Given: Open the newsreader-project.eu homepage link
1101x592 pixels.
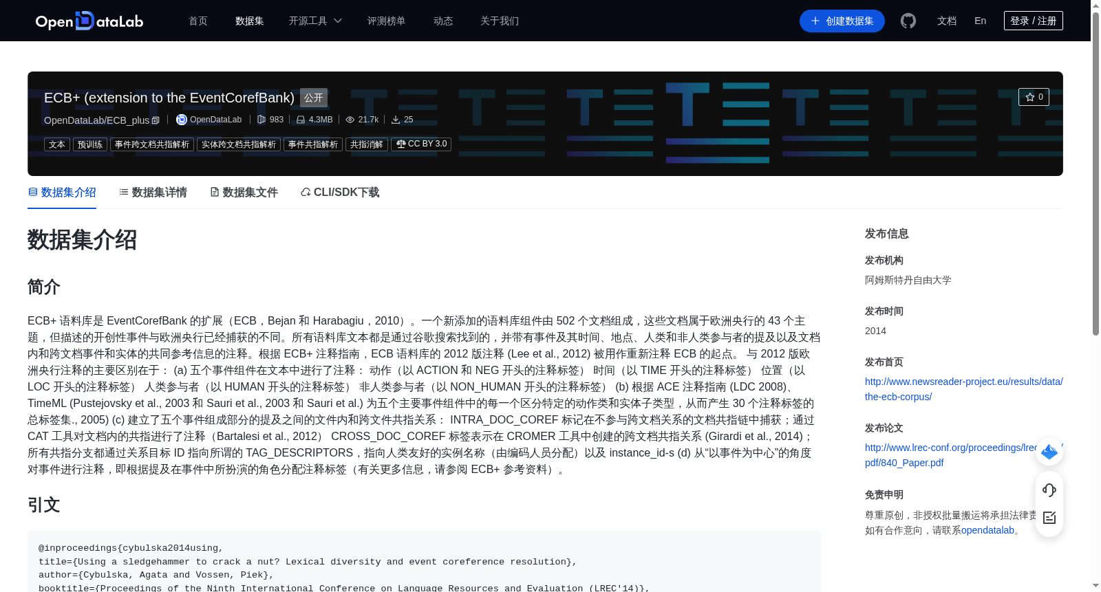Looking at the screenshot, I should pyautogui.click(x=963, y=389).
